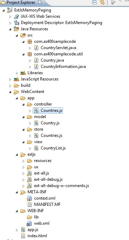129x240 pixels.
Task: Expand the JAX-WS Web Services node
Action: [10, 16]
